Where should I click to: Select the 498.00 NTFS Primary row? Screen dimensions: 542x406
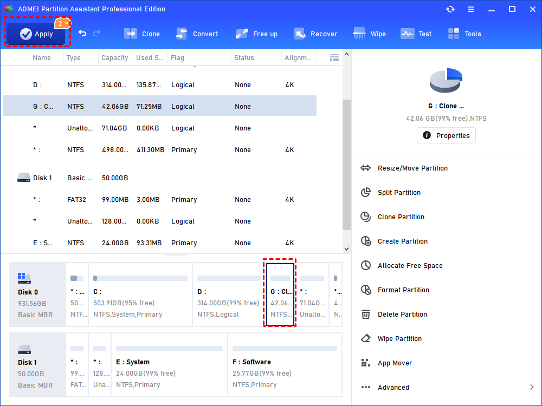pos(160,150)
